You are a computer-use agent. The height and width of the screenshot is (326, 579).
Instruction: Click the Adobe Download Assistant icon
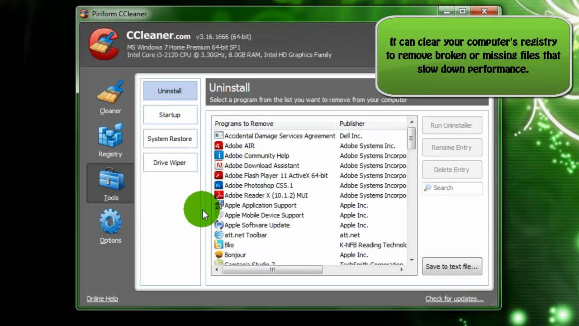click(x=219, y=165)
